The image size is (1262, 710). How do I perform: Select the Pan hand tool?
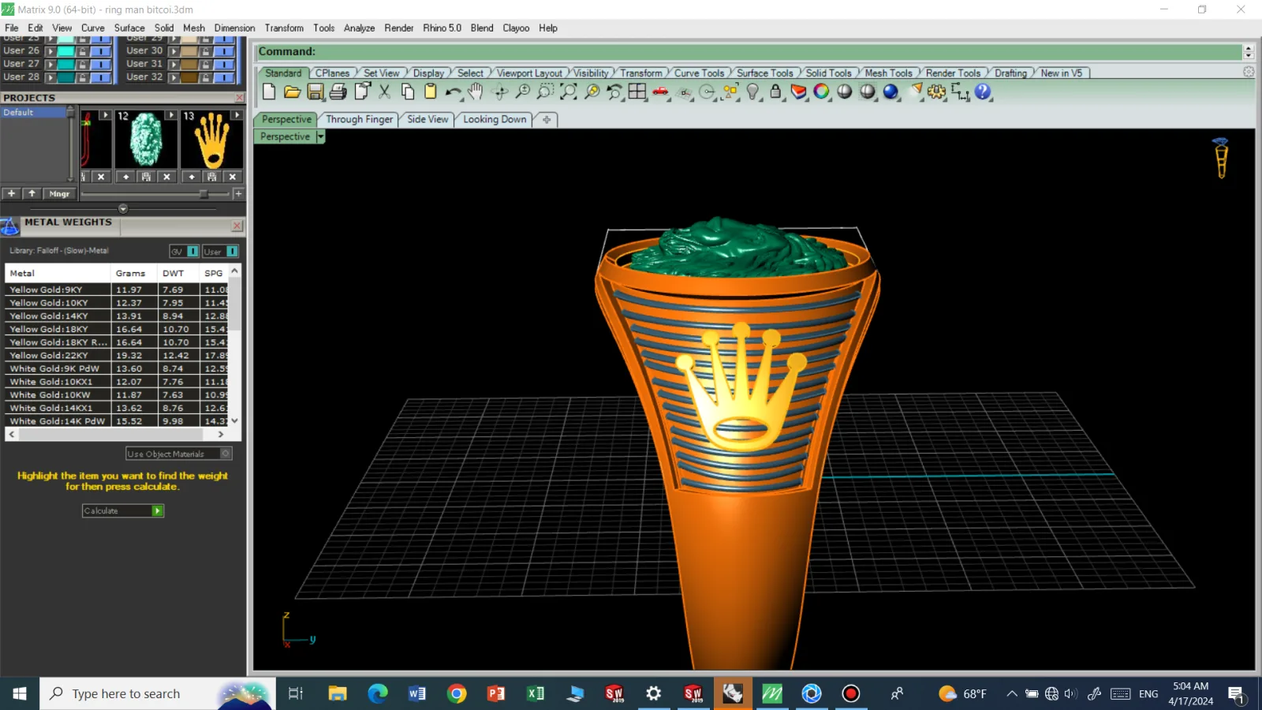click(476, 92)
